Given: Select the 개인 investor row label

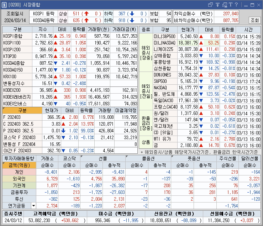Looking at the screenshot, I should pos(19,172).
